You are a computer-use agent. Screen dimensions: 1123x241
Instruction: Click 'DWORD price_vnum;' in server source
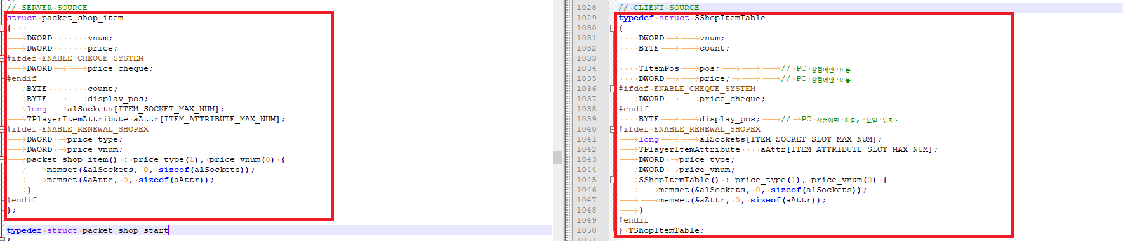coord(75,149)
